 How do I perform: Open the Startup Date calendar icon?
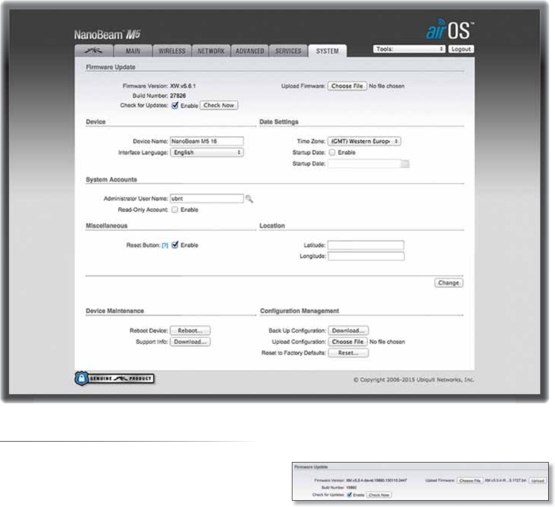coord(405,164)
